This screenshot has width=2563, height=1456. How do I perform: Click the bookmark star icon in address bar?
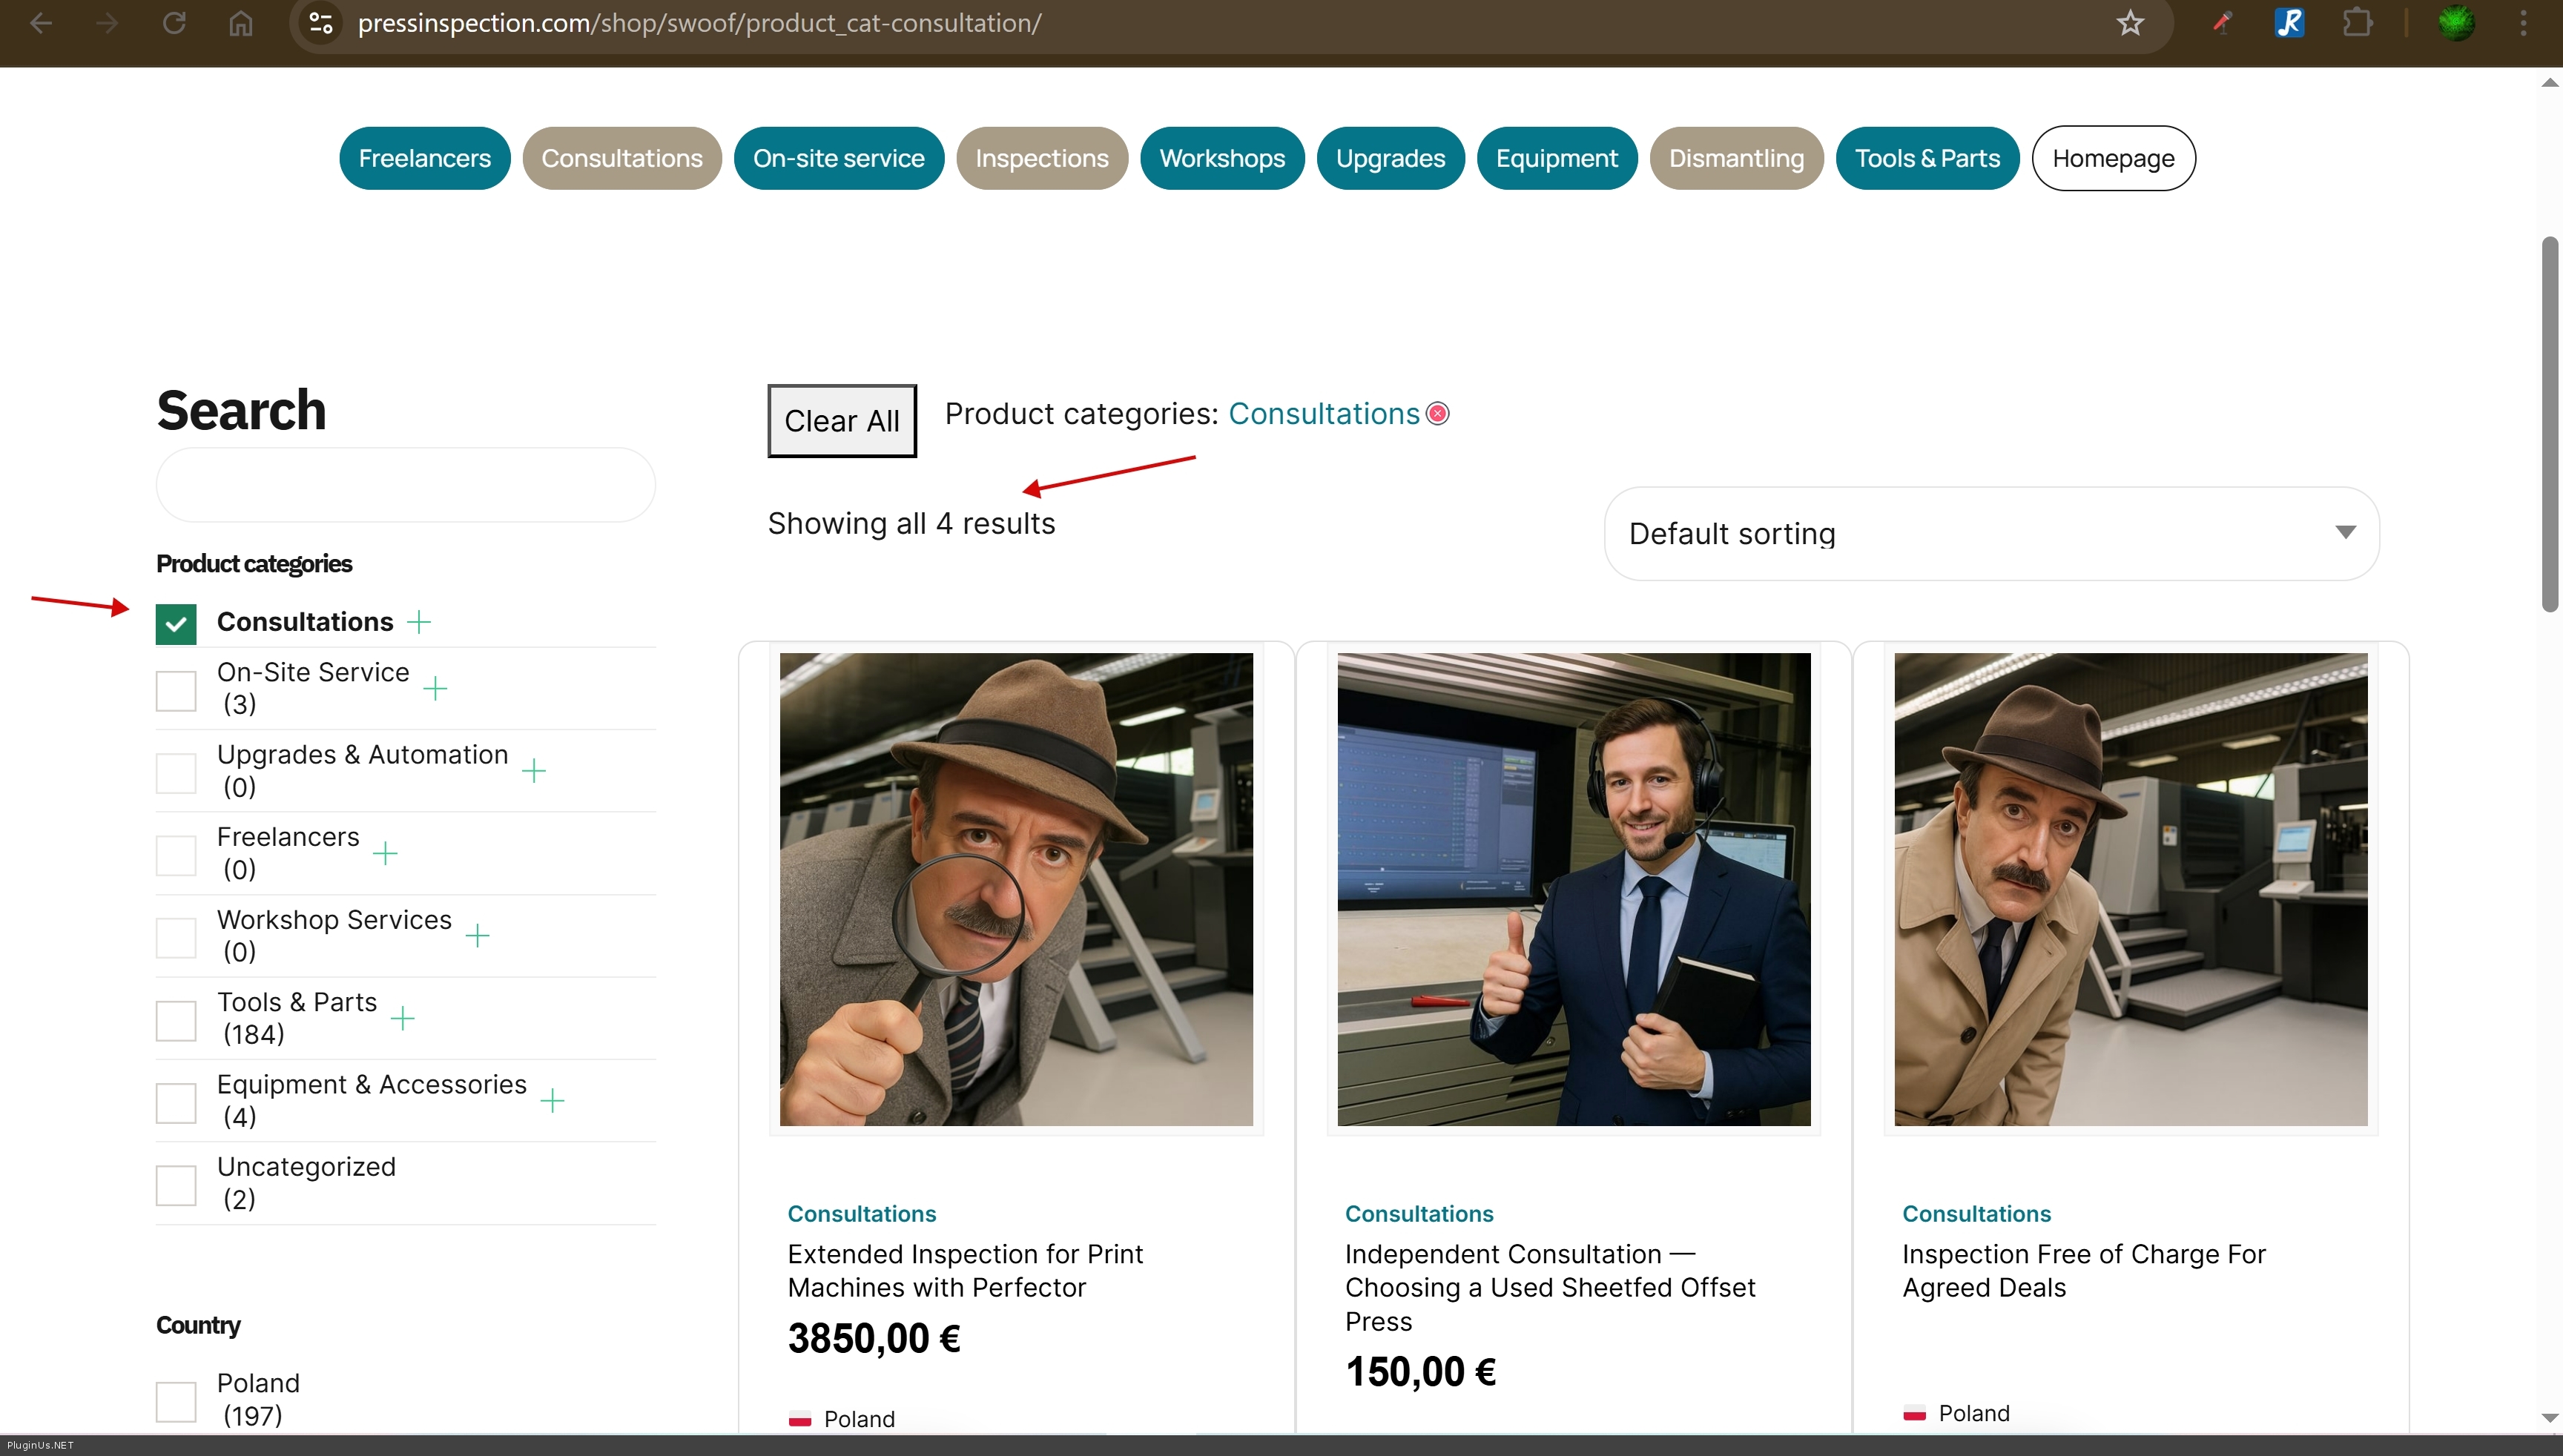[x=2130, y=23]
